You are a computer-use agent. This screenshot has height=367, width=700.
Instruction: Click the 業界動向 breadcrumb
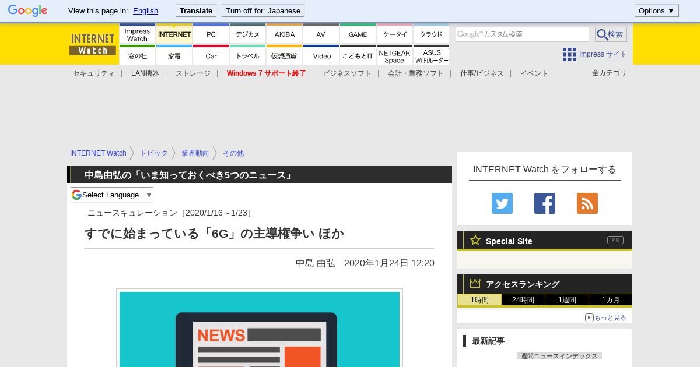pyautogui.click(x=195, y=153)
